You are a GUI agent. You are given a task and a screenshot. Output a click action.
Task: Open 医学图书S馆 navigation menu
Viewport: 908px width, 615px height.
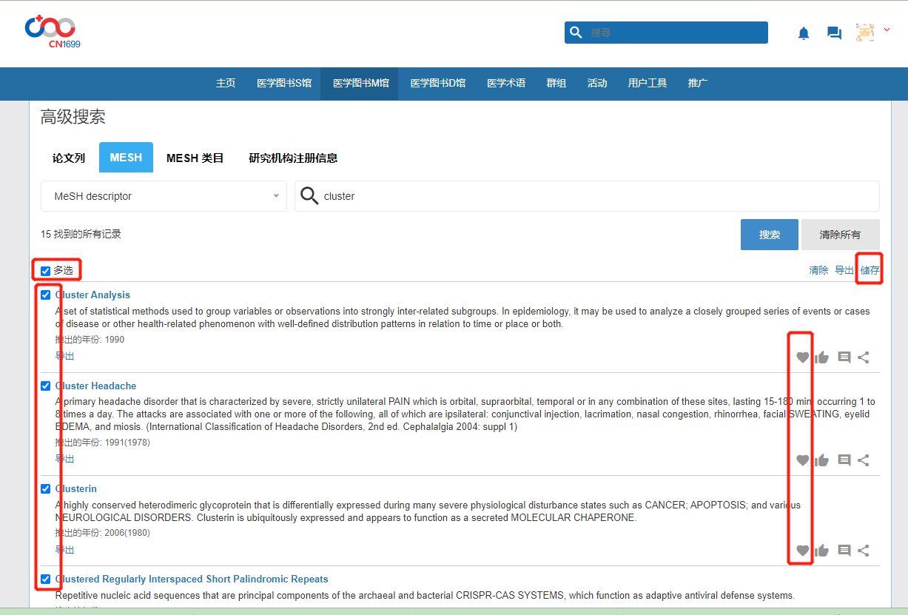click(x=284, y=84)
